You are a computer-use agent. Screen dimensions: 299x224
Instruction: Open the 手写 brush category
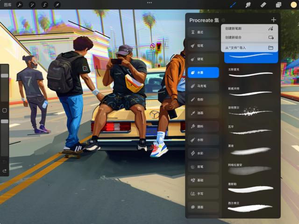tap(203, 194)
